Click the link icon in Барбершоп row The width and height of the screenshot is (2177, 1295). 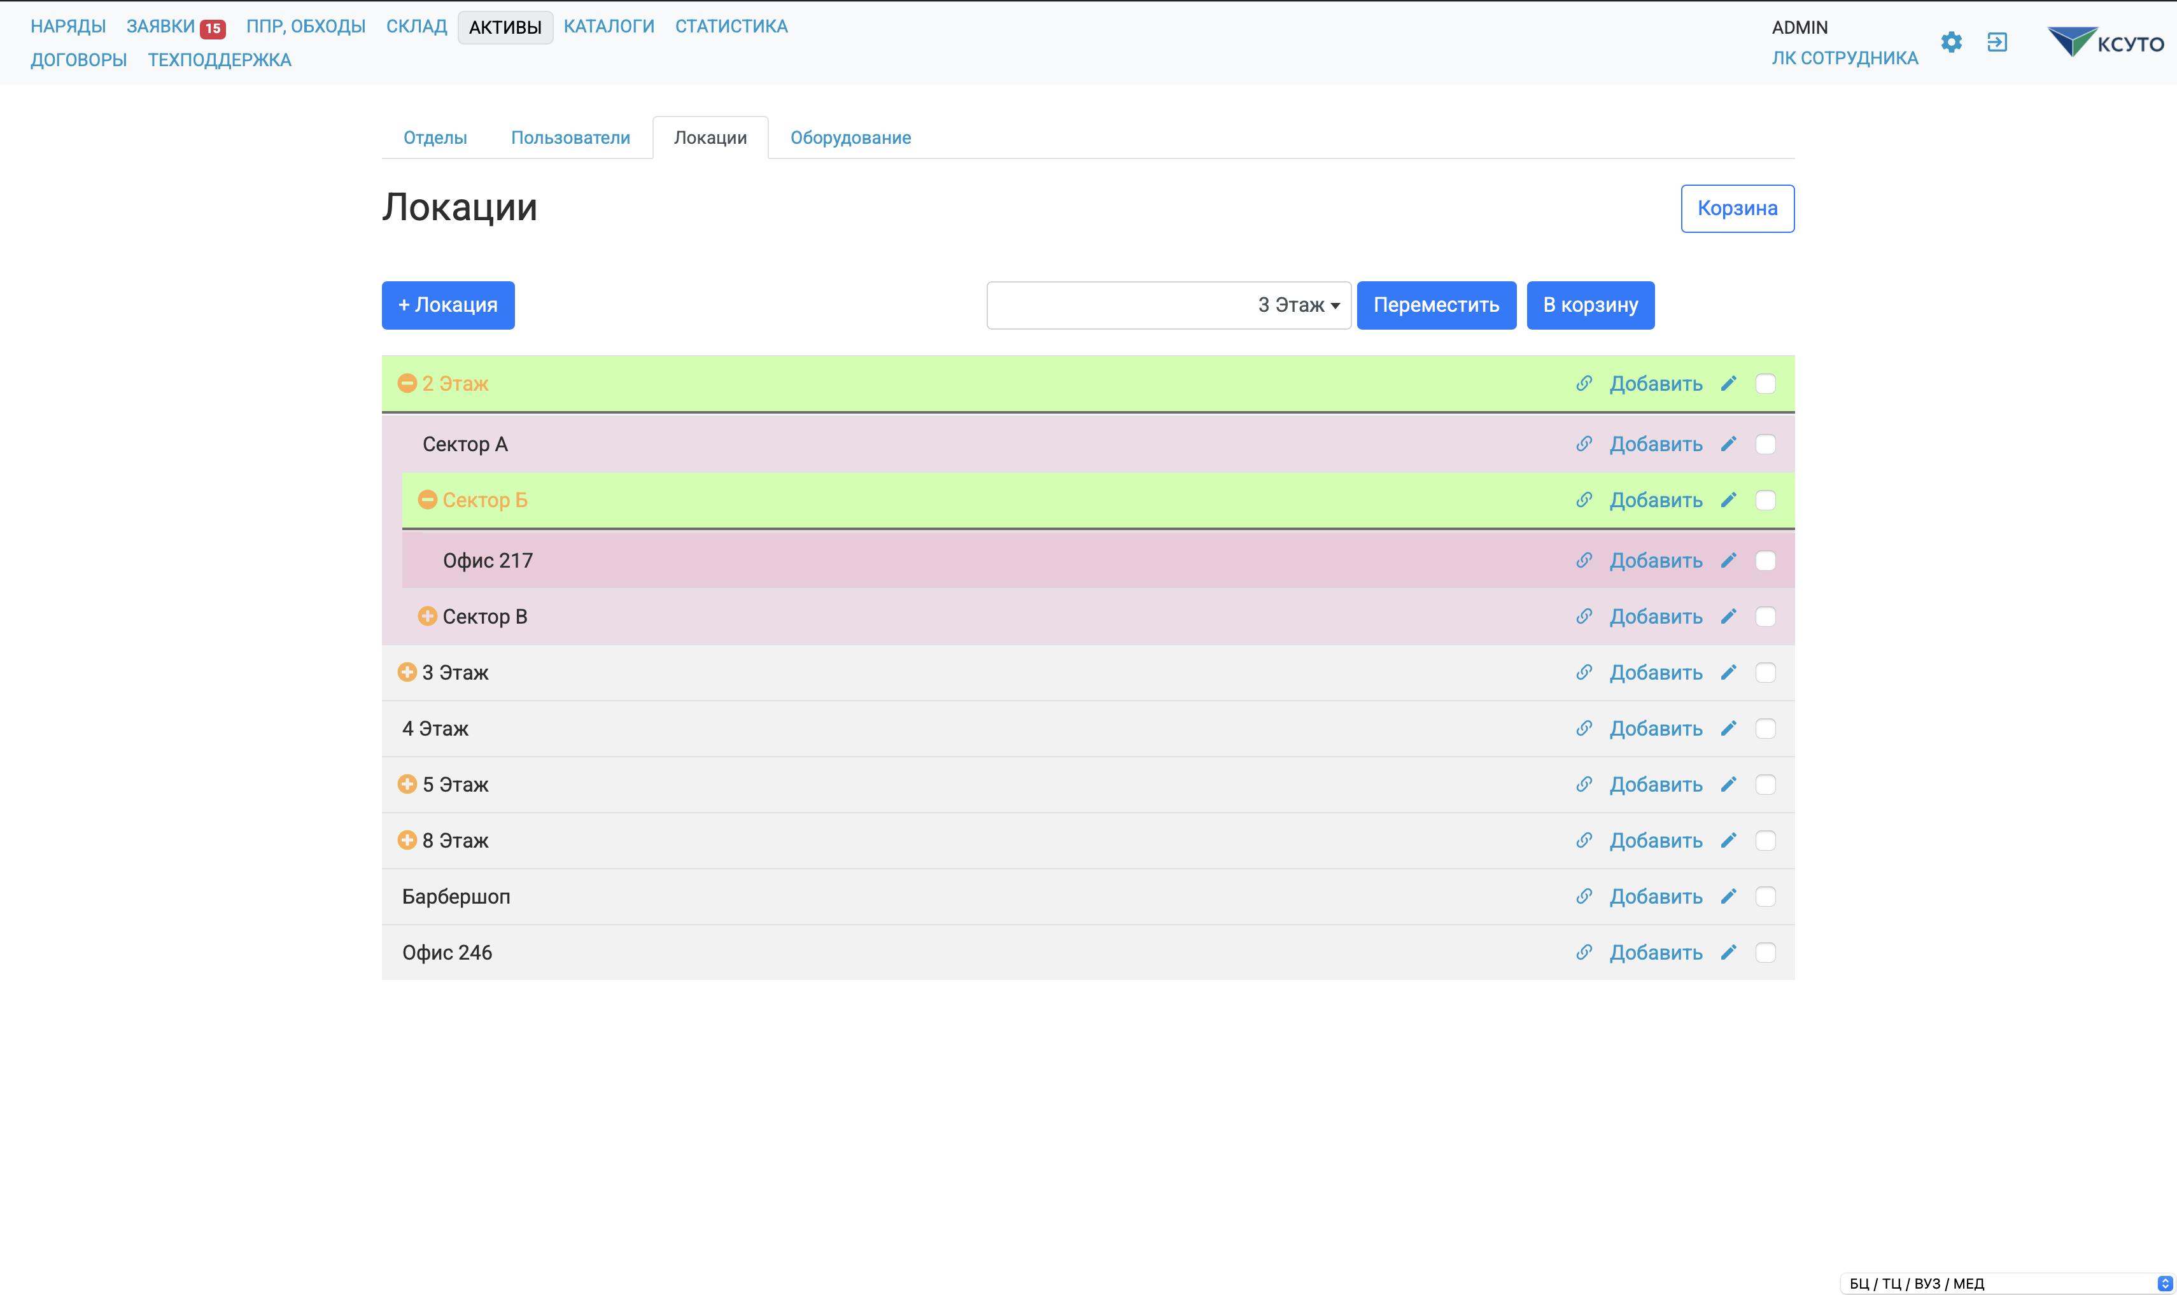pyautogui.click(x=1584, y=896)
